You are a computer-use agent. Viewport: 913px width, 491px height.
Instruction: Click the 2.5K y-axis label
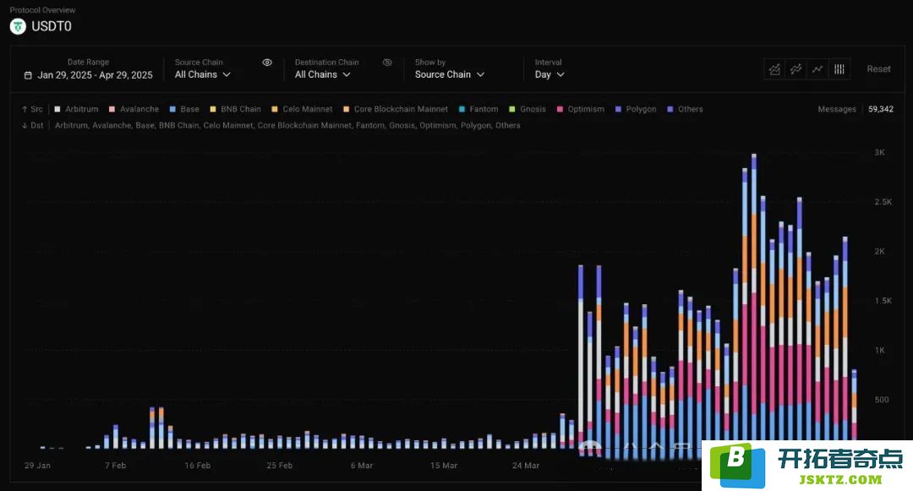(x=883, y=202)
